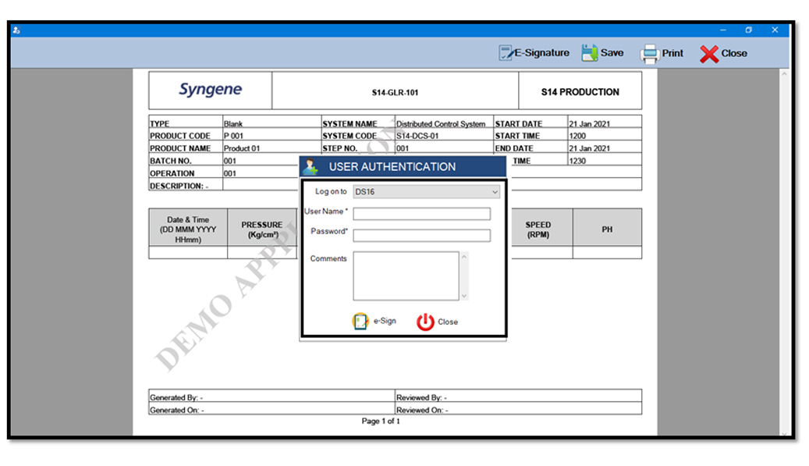
Task: Click the Reviewed By field
Action: point(519,397)
